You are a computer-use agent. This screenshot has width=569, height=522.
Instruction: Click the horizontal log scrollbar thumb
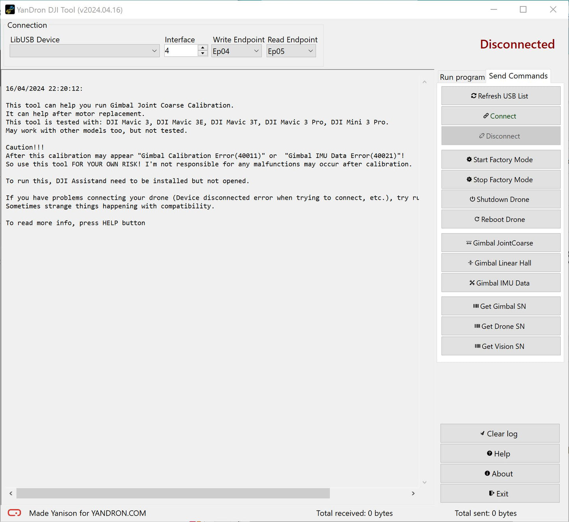point(173,493)
